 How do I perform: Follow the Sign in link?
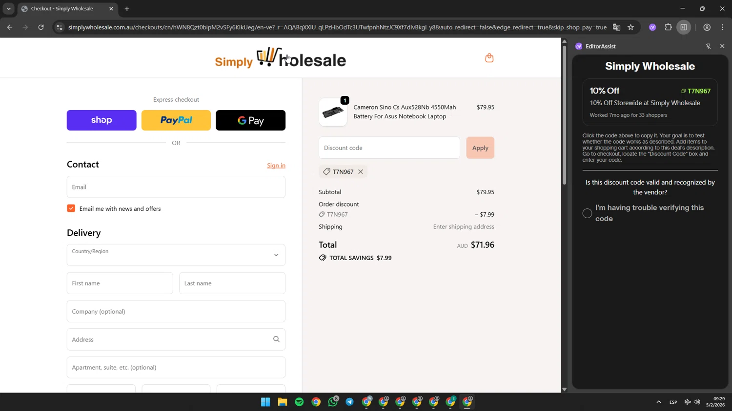click(276, 166)
